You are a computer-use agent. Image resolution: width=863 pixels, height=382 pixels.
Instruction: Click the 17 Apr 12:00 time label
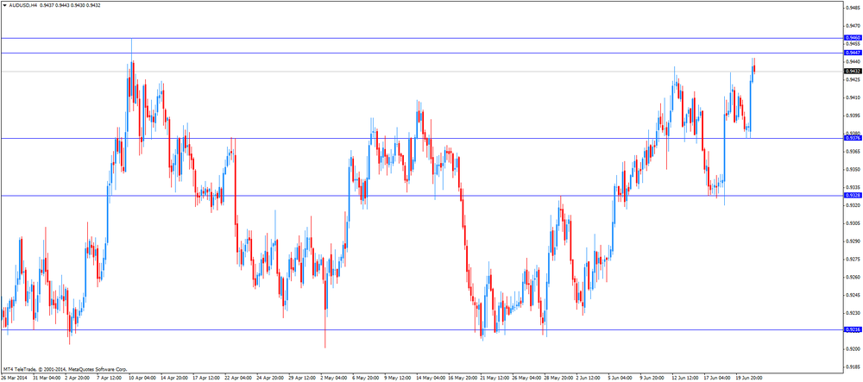click(205, 379)
